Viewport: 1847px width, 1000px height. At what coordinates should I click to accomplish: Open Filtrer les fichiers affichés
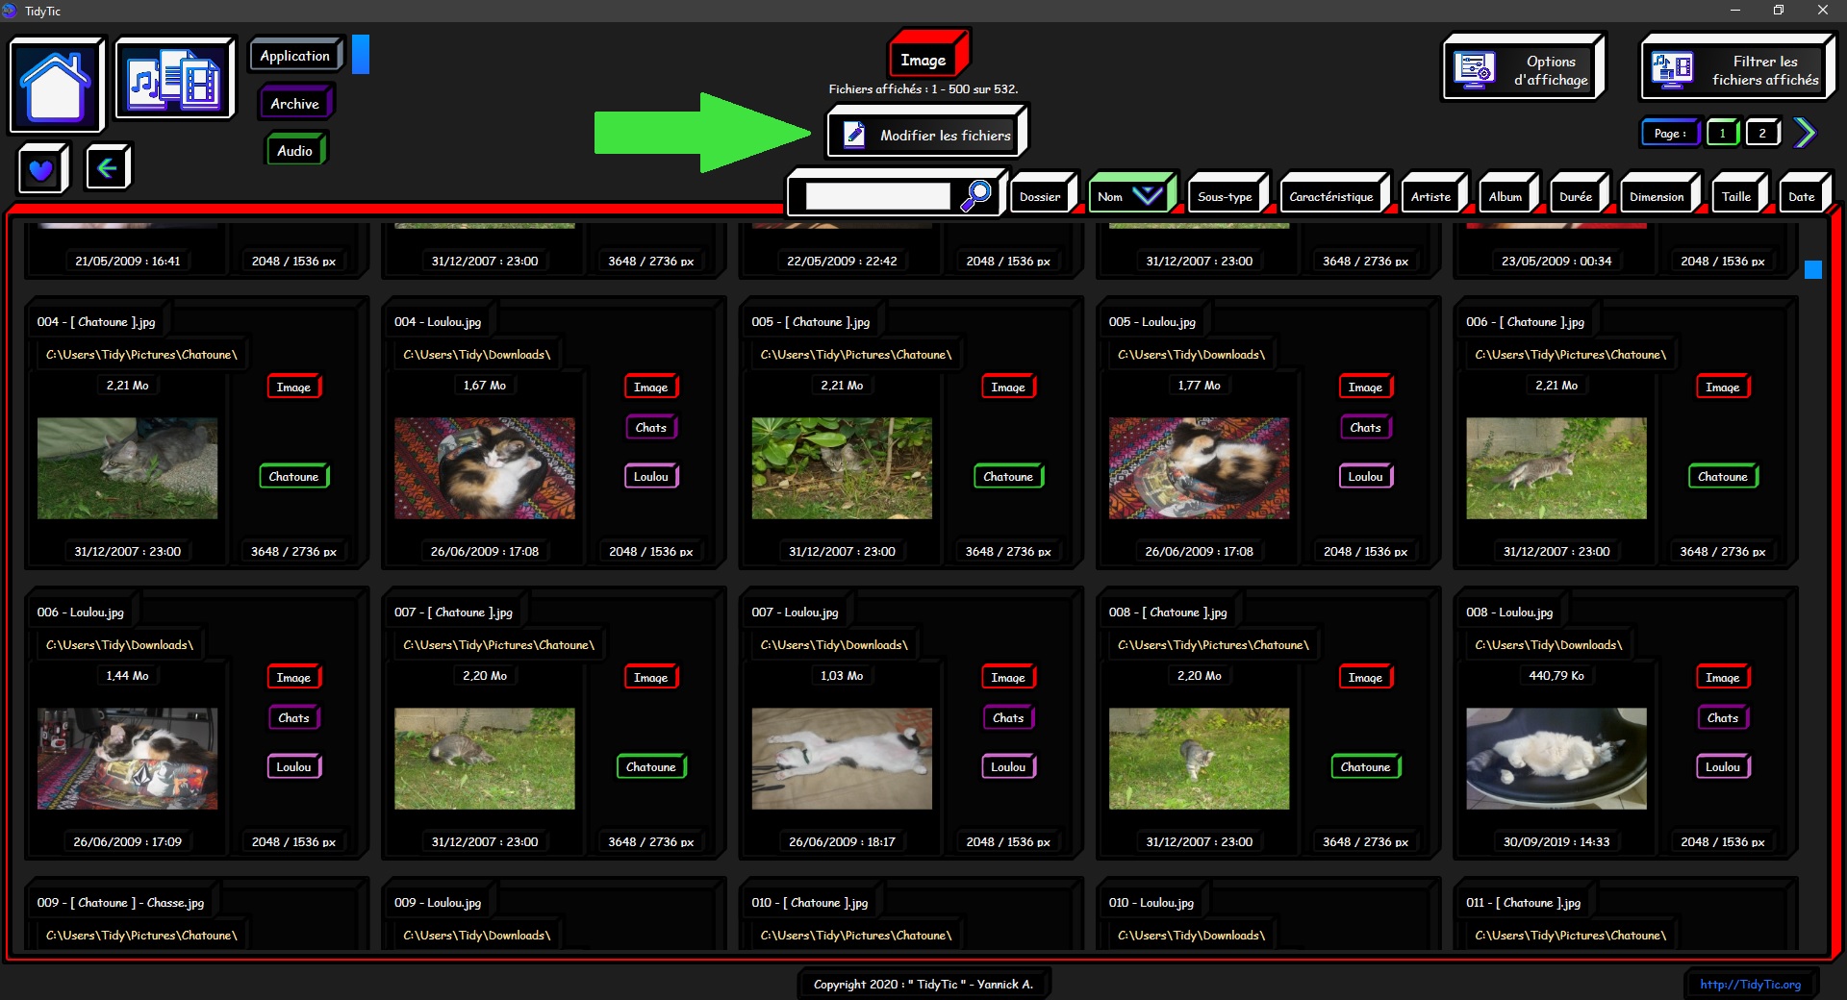(x=1737, y=67)
